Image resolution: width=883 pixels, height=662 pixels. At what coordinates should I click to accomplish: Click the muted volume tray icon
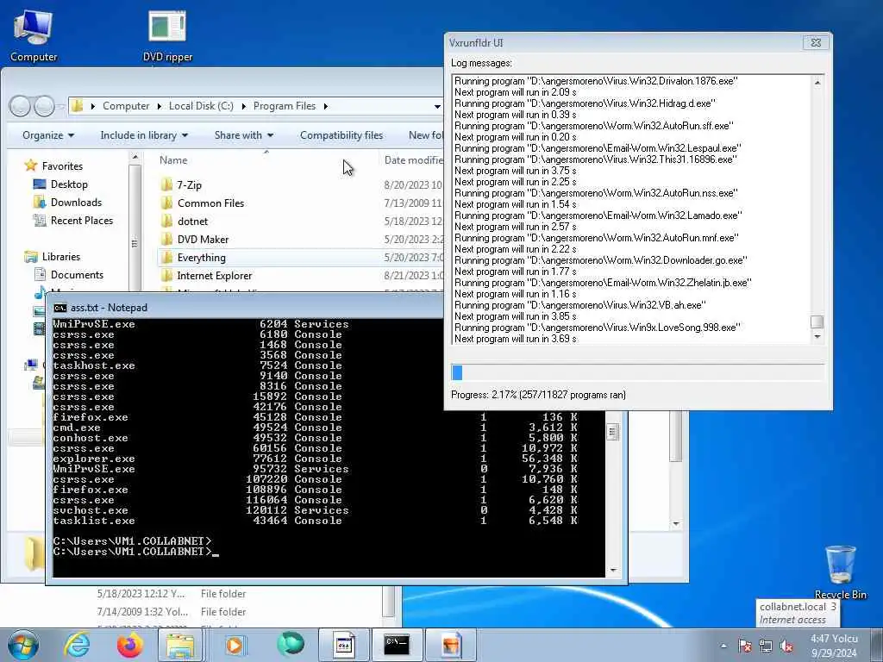pos(786,646)
